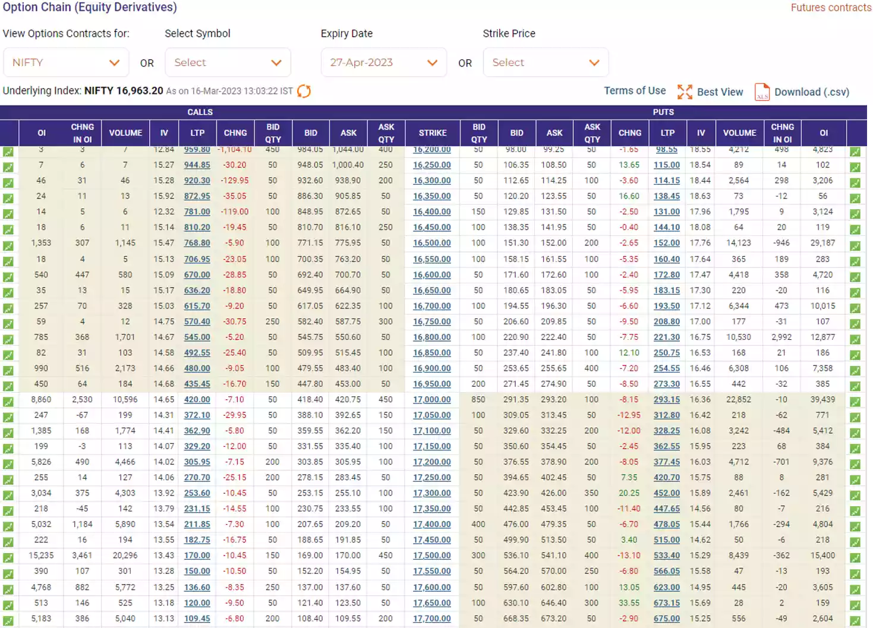Screen dimensions: 873x628
Task: Click Download (.csv) text link
Action: [x=812, y=92]
